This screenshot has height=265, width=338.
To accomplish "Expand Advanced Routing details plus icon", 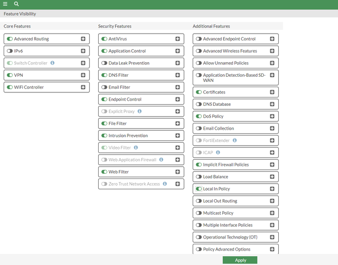I will pos(83,39).
